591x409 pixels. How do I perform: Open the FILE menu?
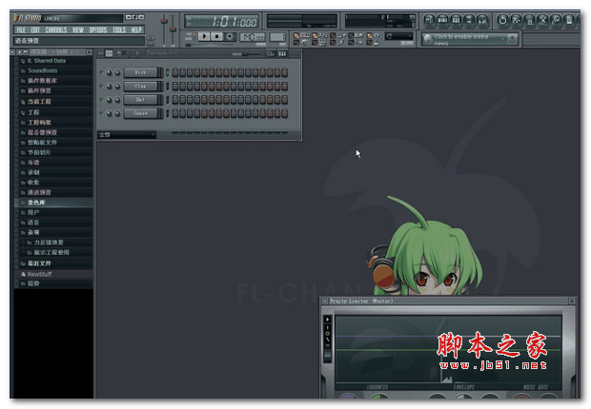tap(21, 29)
